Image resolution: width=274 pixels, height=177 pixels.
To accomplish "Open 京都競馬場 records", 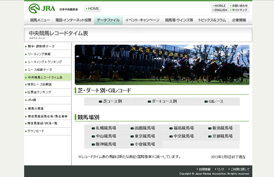I will [x=221, y=136].
